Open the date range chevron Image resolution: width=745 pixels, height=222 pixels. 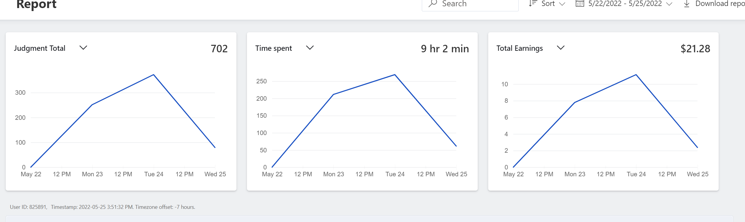[x=669, y=4]
